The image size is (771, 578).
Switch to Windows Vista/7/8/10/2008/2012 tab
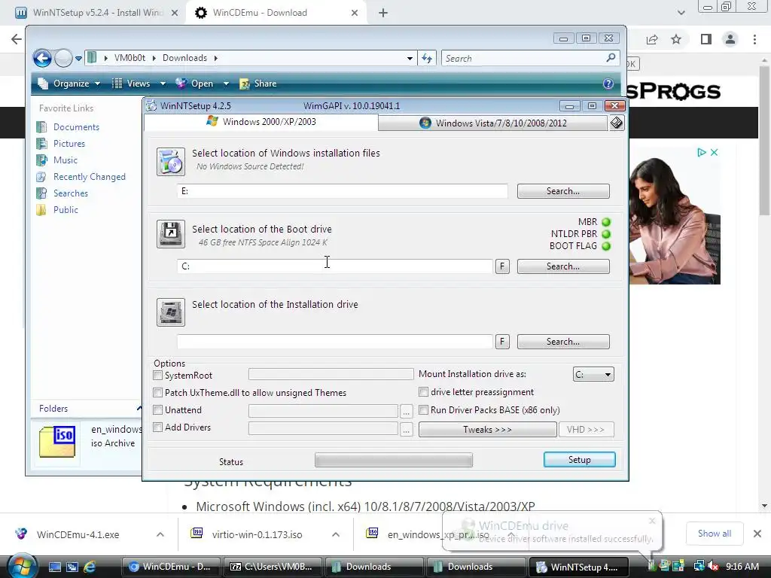click(494, 123)
